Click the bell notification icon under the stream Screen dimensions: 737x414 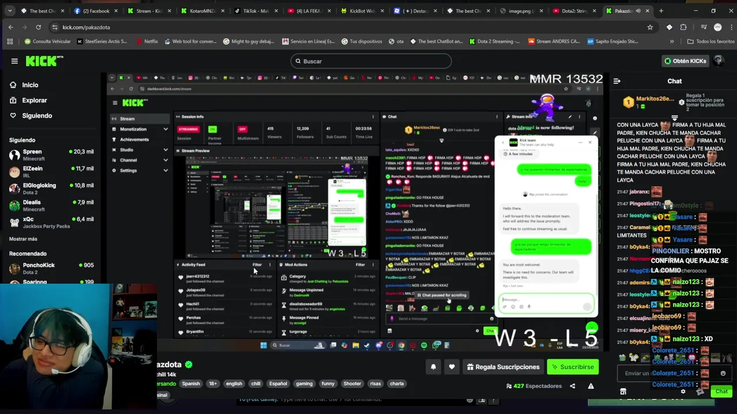pos(434,367)
